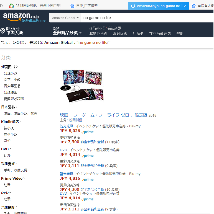
Task: Expand the 外语图书 category
Action: click(x=9, y=67)
